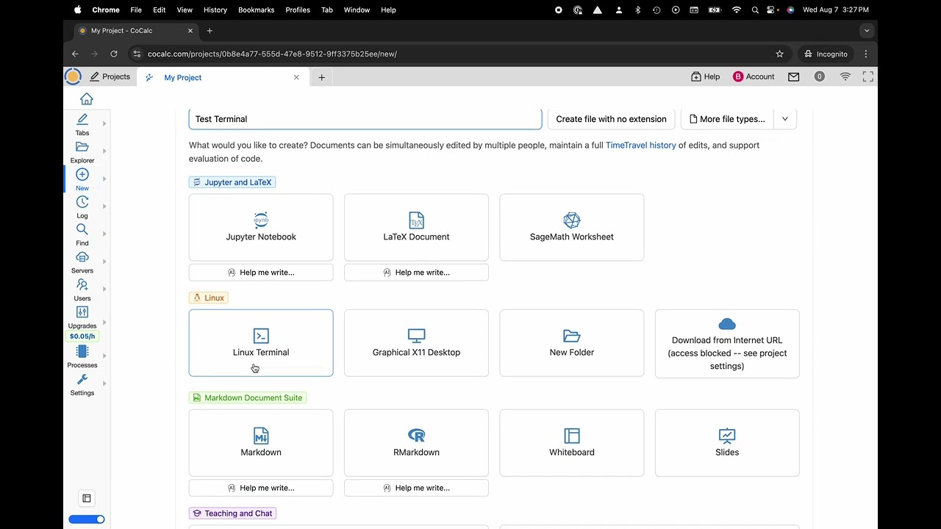The width and height of the screenshot is (941, 529).
Task: Switch to the Projects tab
Action: point(110,77)
